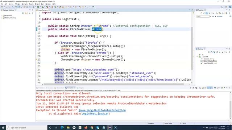This screenshot has width=232, height=130.
Task: Open the Open Perspective icon at top right
Action: click(226, 7)
